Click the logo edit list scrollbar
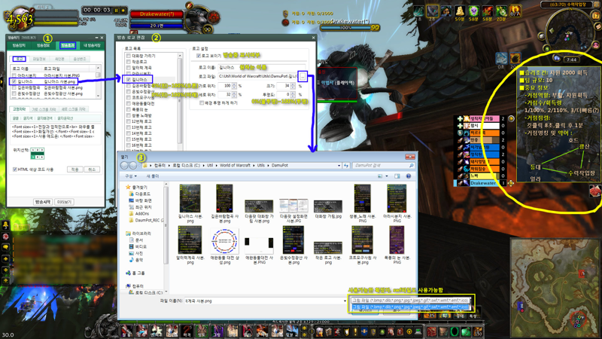The image size is (602, 339). tap(180, 102)
